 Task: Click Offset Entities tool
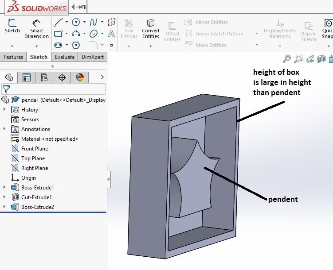click(x=172, y=32)
